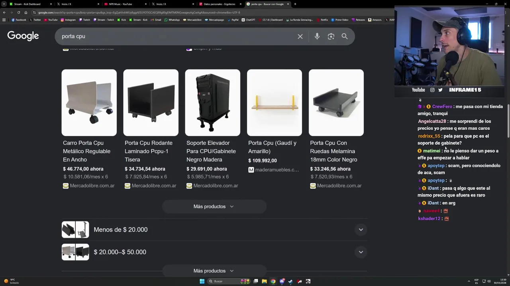The height and width of the screenshot is (286, 510).
Task: Open the Netflix bookmark
Action: (322, 20)
